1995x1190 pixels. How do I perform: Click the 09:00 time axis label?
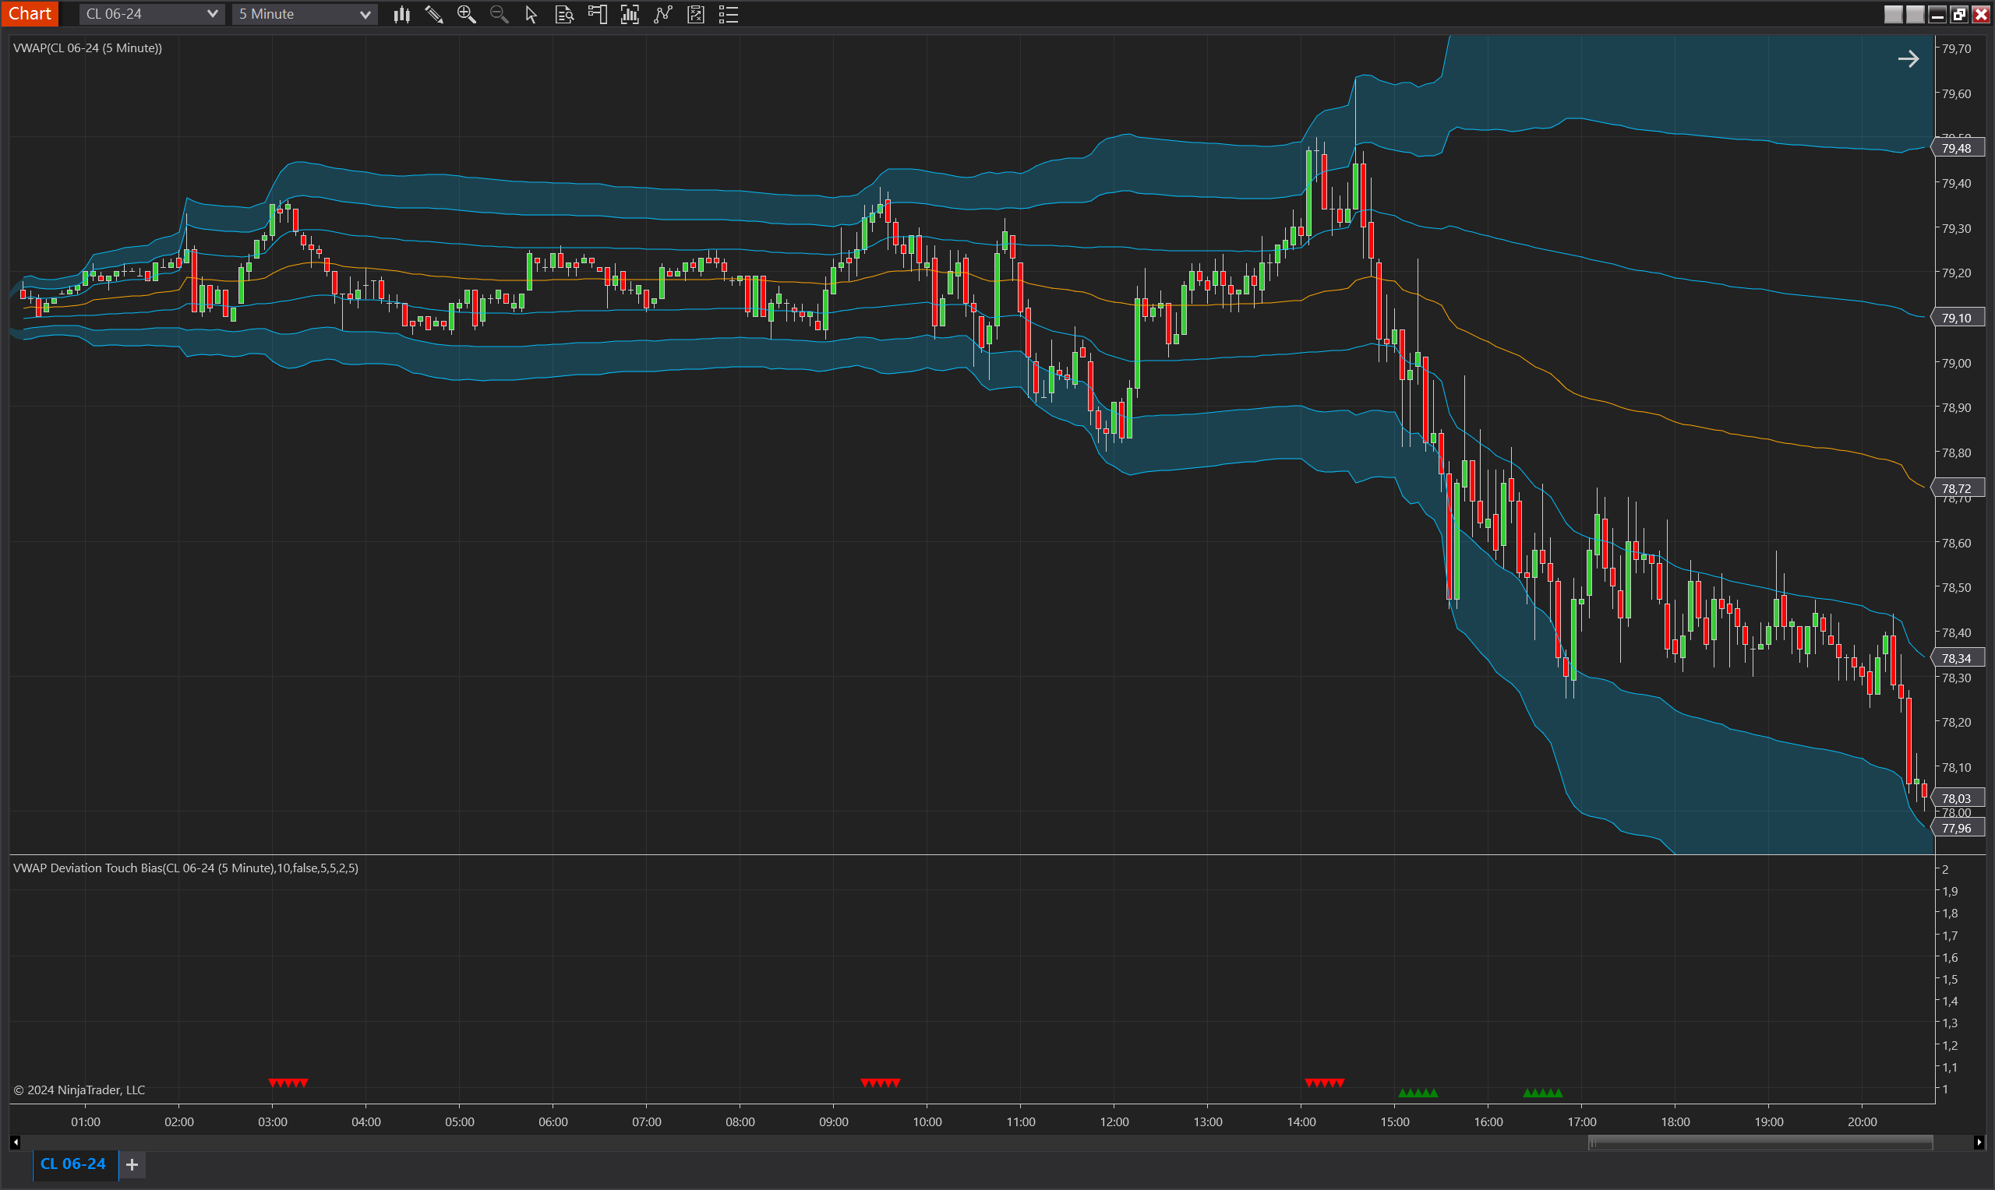(x=833, y=1121)
